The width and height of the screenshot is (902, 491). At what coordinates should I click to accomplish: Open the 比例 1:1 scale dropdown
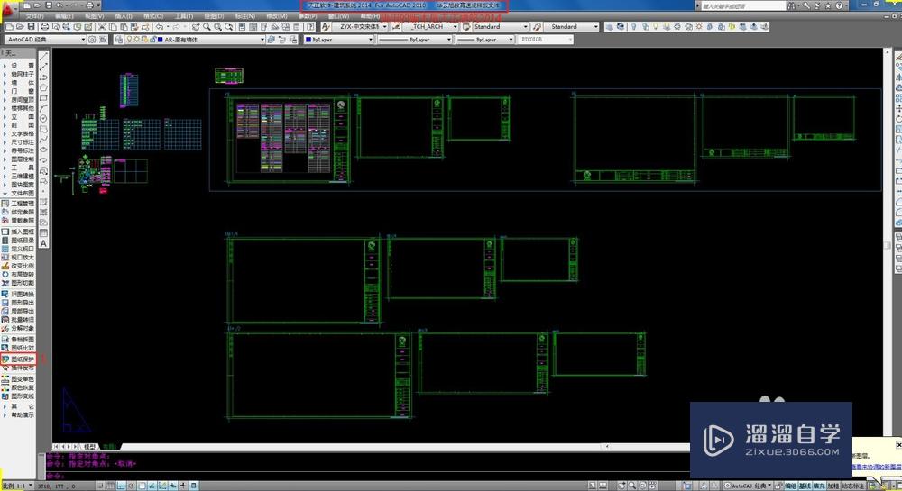tap(16, 486)
